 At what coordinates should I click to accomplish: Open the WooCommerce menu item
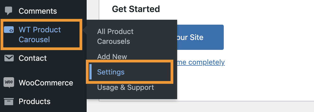click(x=46, y=83)
